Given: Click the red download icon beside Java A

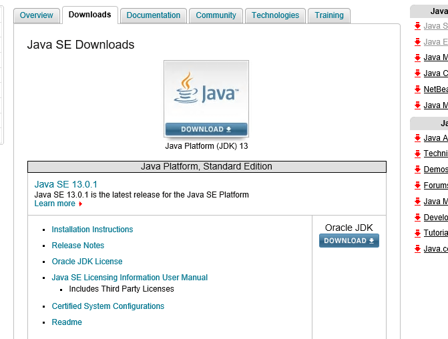Looking at the screenshot, I should pos(417,138).
